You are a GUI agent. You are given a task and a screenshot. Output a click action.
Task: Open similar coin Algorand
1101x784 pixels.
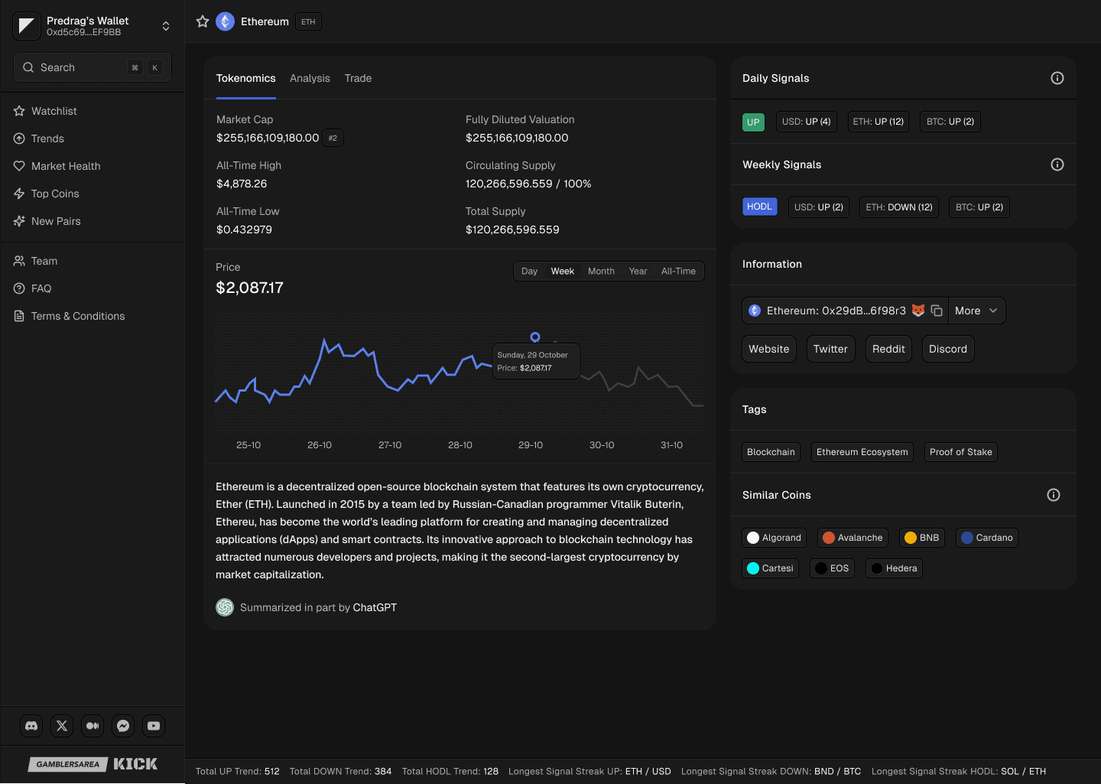pyautogui.click(x=774, y=538)
